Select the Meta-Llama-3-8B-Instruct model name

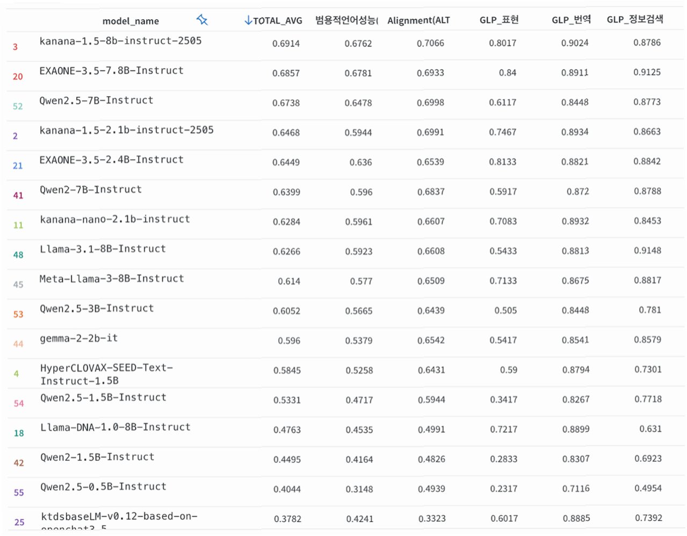point(112,278)
